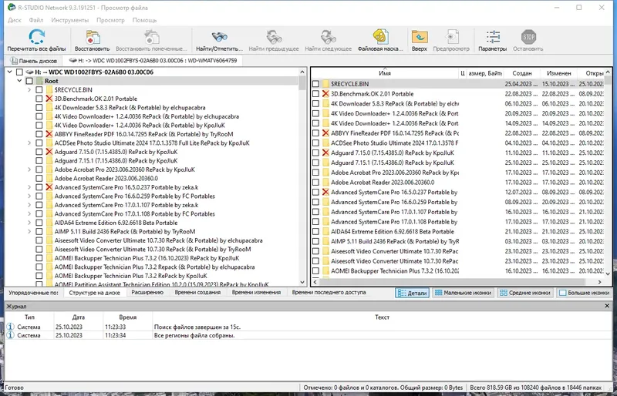Open the Инструменты menu
This screenshot has height=396, width=617.
point(69,20)
